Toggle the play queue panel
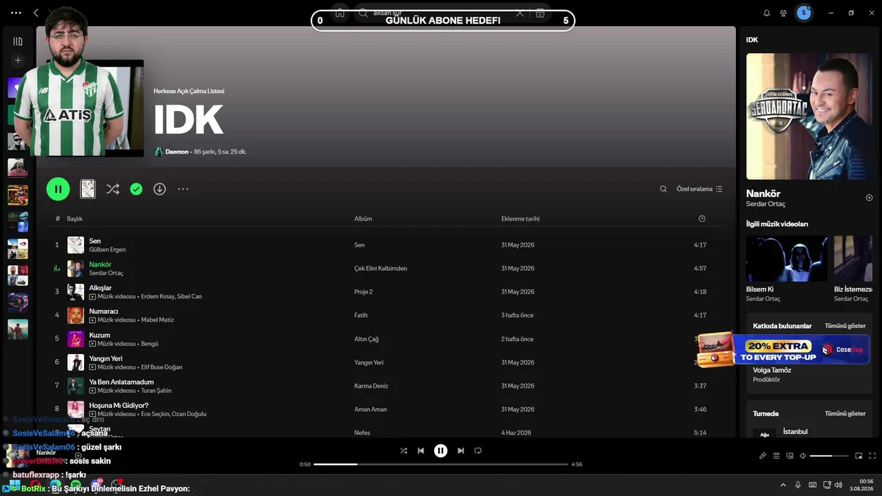This screenshot has height=496, width=882. click(777, 455)
